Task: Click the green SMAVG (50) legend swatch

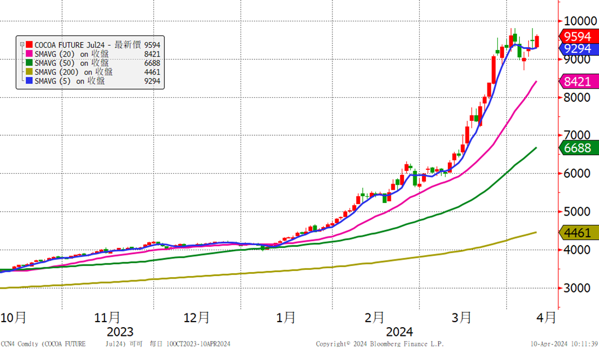Action: (x=29, y=63)
